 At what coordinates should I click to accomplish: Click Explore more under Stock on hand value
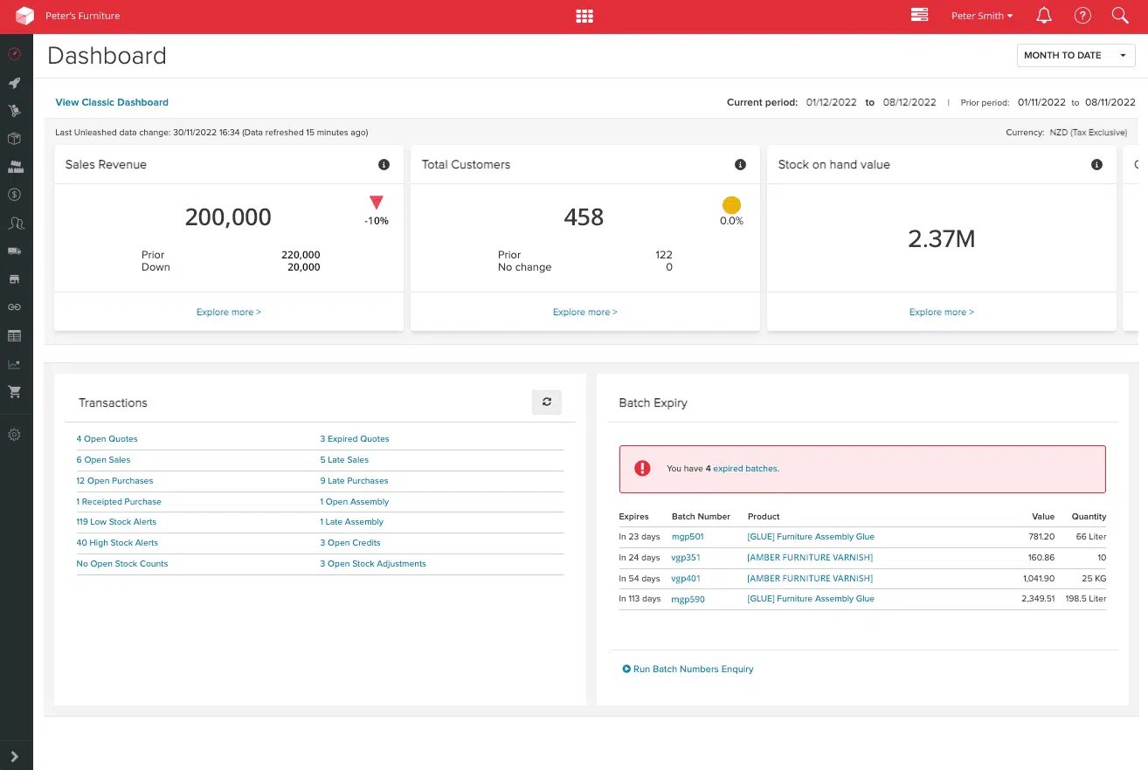941,312
